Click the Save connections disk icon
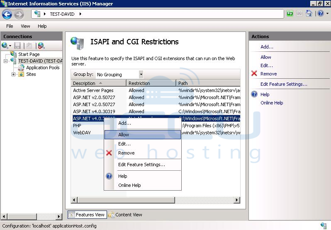 (x=17, y=46)
